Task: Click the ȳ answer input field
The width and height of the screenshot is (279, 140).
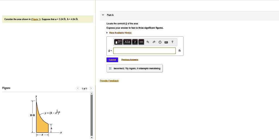Action: (144, 51)
